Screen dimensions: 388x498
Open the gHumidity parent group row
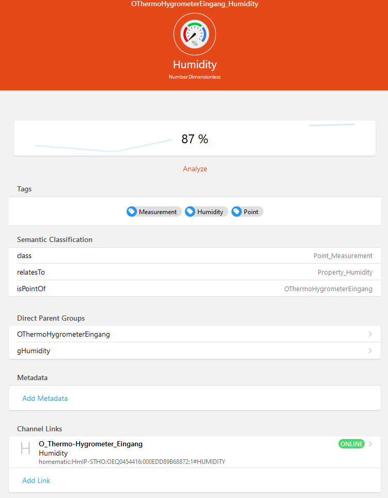tap(195, 351)
